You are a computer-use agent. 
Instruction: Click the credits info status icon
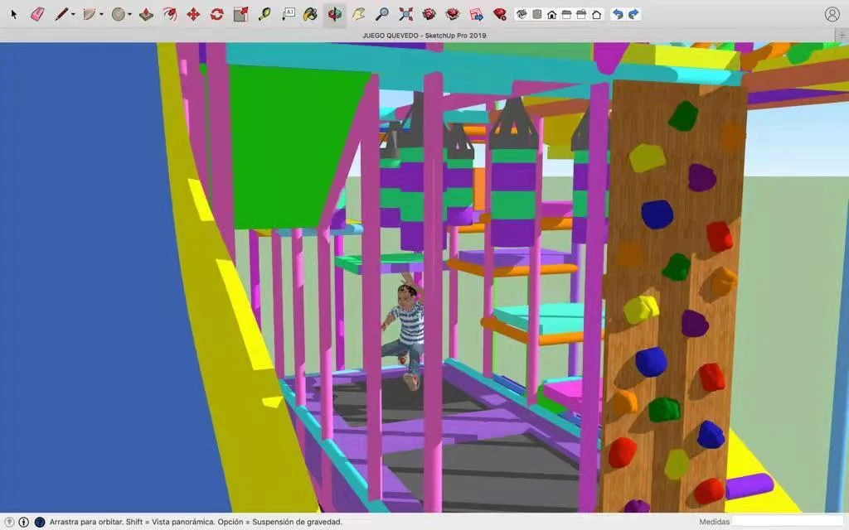click(24, 522)
